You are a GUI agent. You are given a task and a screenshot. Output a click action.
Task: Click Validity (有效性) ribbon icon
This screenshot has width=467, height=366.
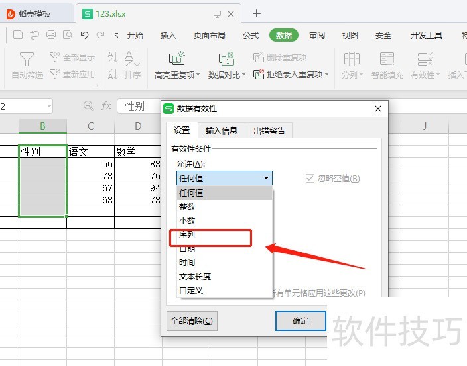[x=425, y=59]
